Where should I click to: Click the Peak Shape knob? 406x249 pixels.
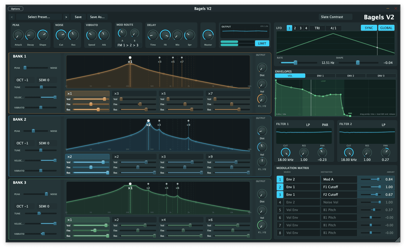click(43, 35)
